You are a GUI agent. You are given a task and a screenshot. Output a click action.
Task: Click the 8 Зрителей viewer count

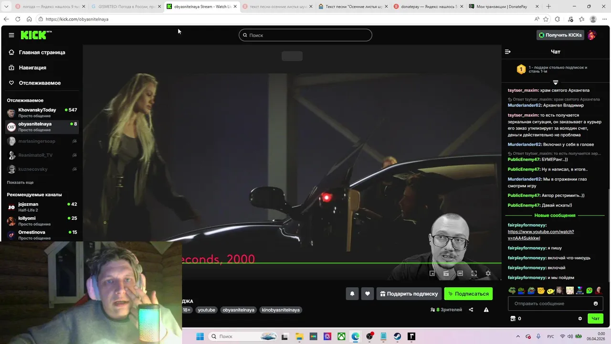click(x=446, y=310)
